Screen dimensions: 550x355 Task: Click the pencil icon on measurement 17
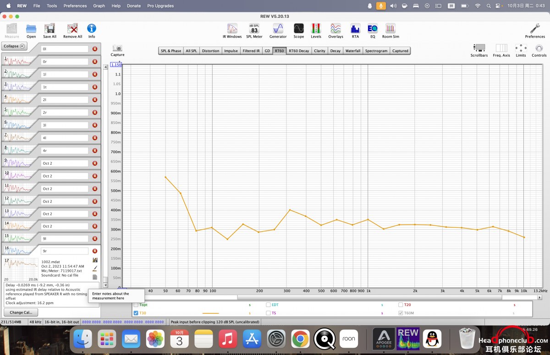tap(95, 268)
